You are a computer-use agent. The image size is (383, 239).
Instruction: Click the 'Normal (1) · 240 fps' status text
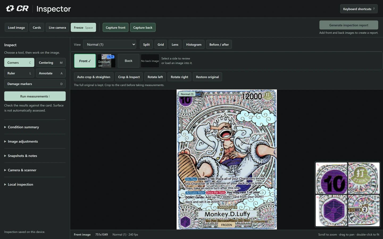(125, 234)
